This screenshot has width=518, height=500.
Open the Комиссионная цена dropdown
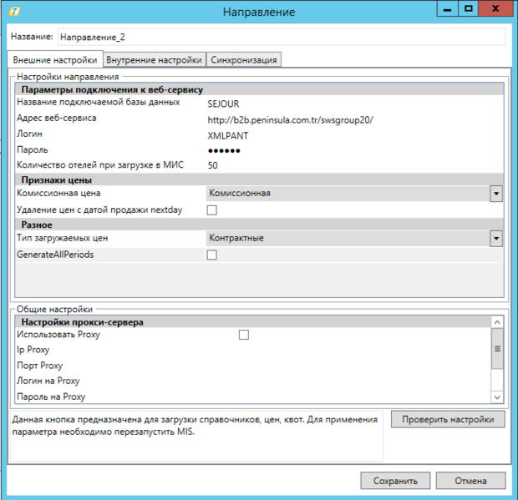tap(496, 194)
